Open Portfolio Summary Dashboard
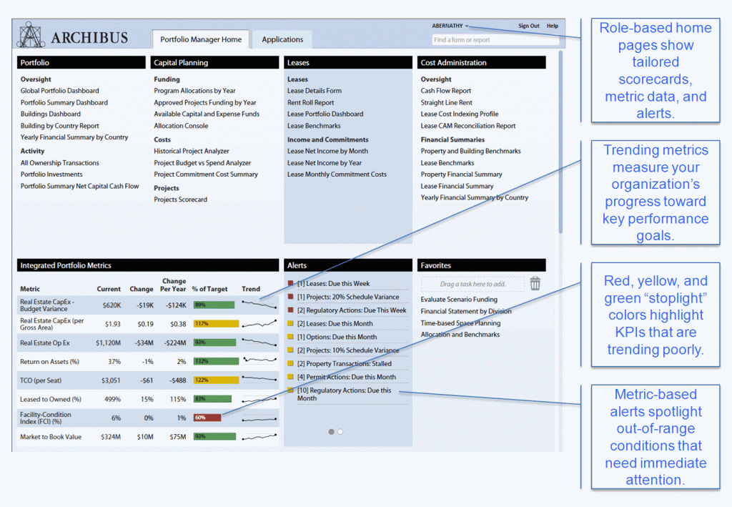 pyautogui.click(x=64, y=102)
